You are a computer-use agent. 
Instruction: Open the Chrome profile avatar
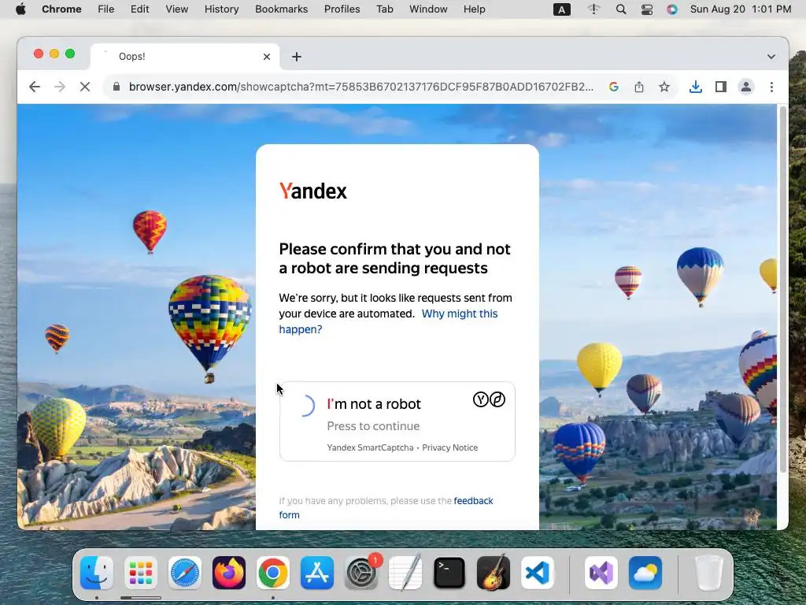point(746,87)
